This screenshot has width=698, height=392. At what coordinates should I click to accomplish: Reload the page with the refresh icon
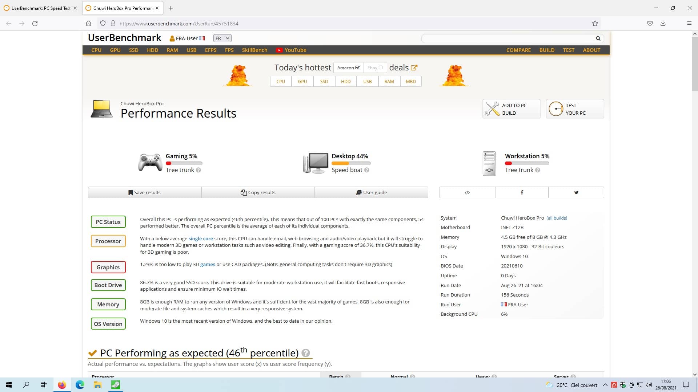click(35, 23)
